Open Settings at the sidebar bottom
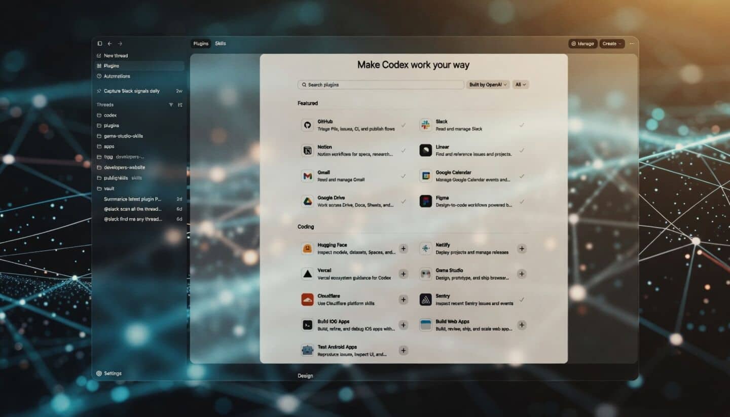The image size is (730, 417). click(109, 373)
